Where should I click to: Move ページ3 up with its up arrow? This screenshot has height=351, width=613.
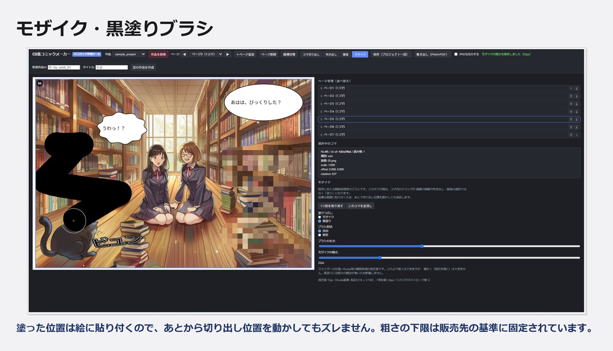tap(570, 104)
